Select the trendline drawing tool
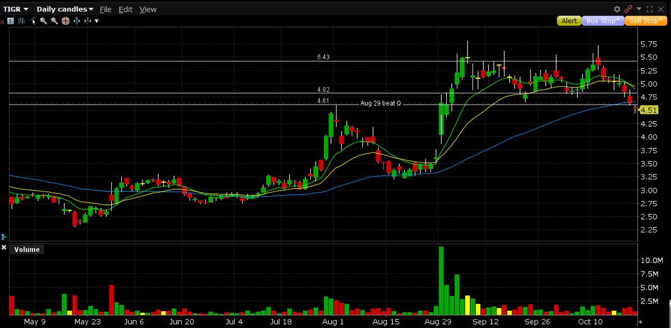Image resolution: width=671 pixels, height=328 pixels. point(32,21)
